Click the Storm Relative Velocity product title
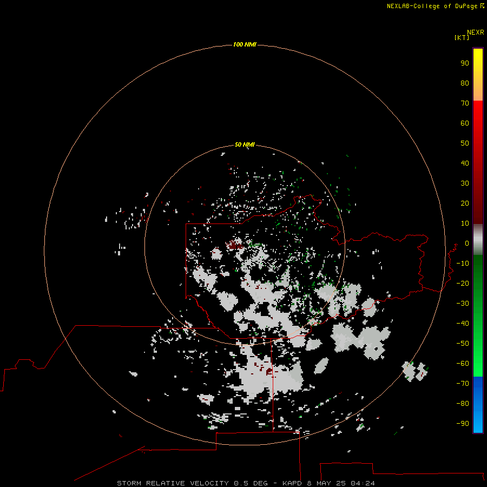Screen dimensions: 487x487 pos(173,483)
